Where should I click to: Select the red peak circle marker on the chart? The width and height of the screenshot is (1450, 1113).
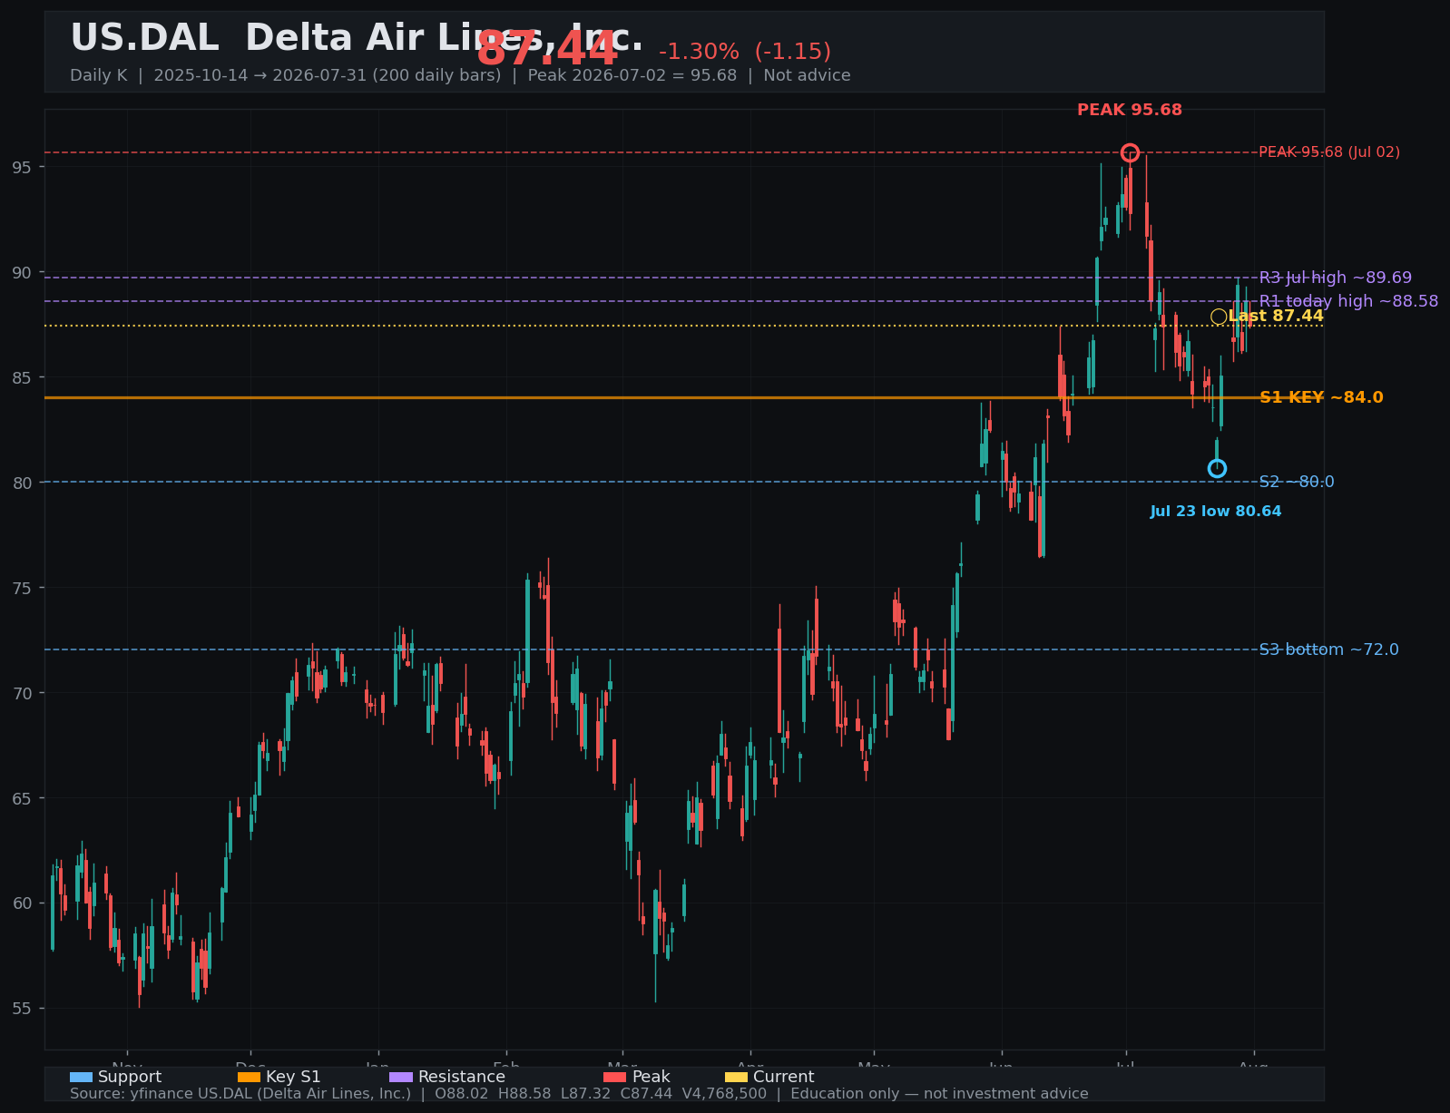pos(1130,152)
